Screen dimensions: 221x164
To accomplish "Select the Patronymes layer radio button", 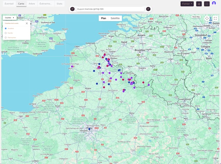I will 6,37.
